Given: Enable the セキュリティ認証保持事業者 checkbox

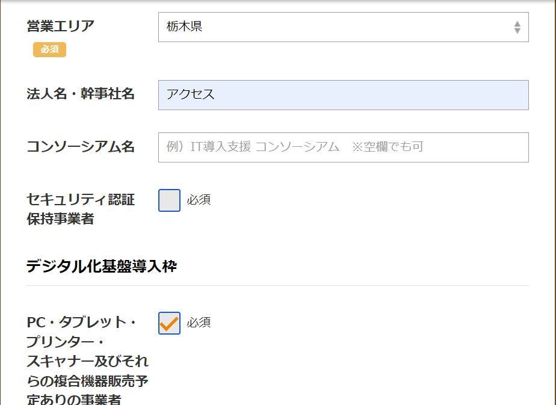Looking at the screenshot, I should point(169,200).
